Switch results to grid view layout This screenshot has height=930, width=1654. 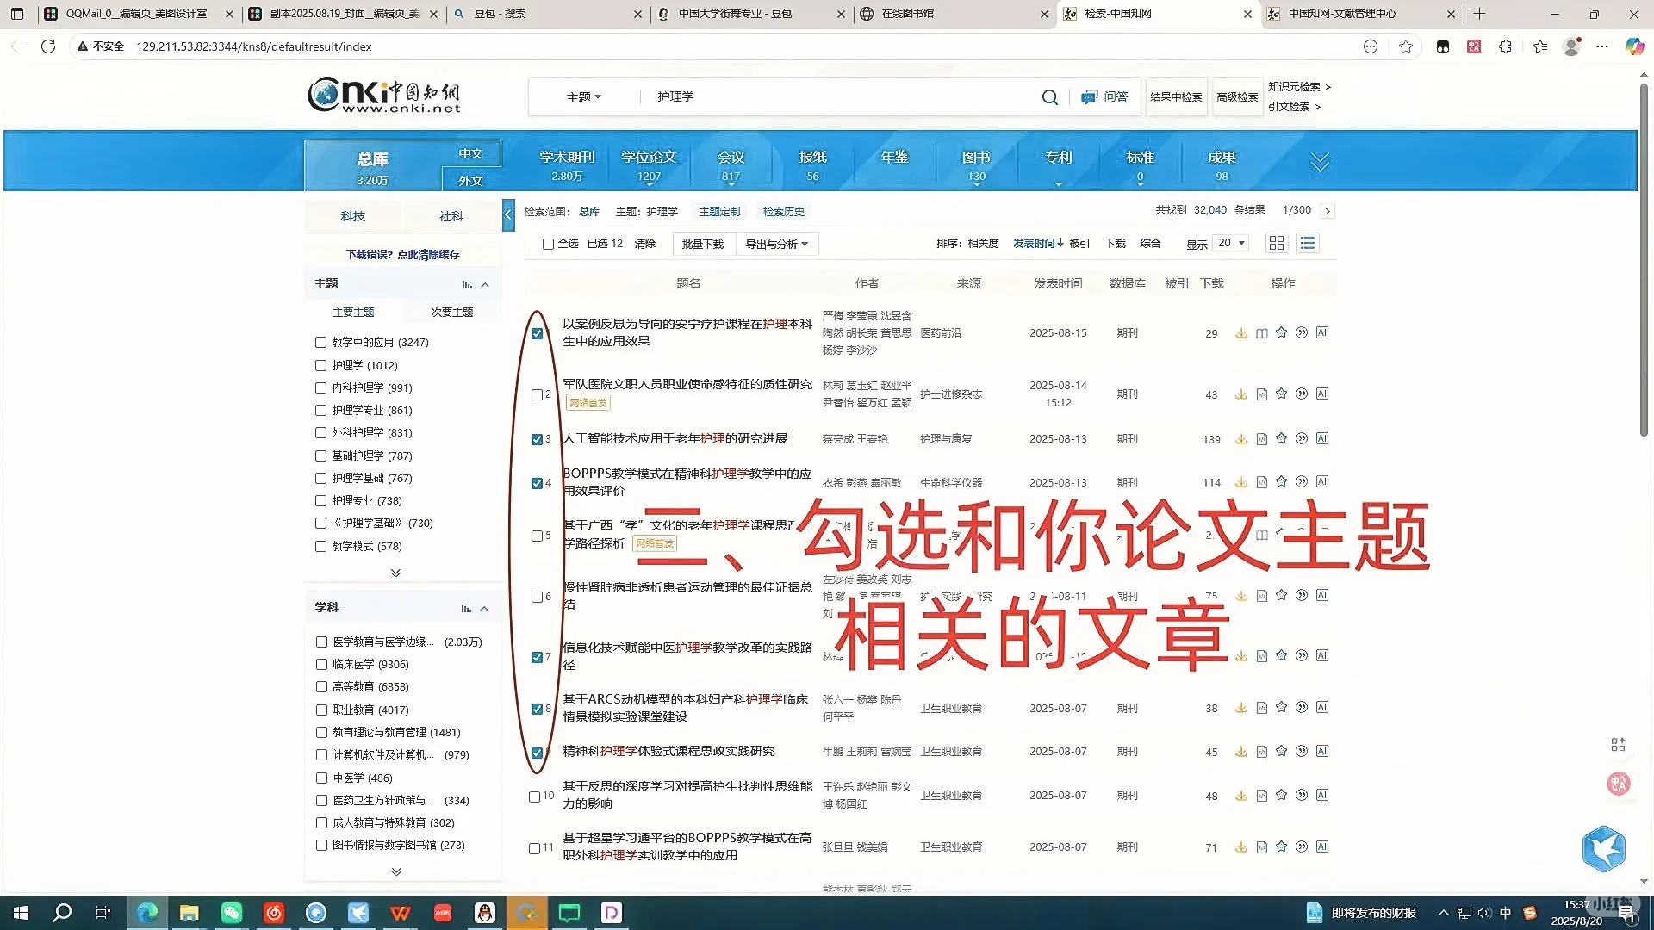(x=1276, y=243)
